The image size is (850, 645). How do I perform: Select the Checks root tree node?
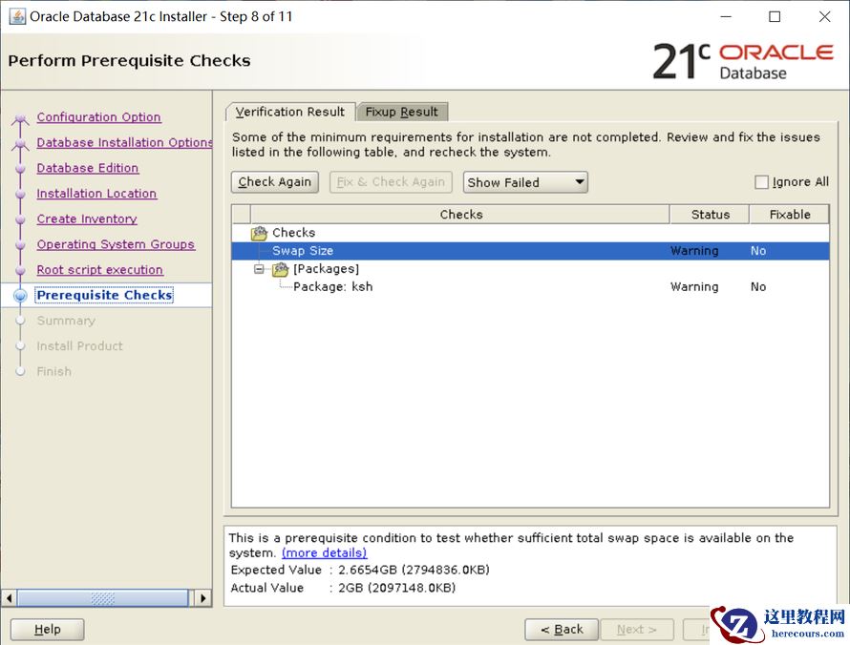(x=293, y=232)
